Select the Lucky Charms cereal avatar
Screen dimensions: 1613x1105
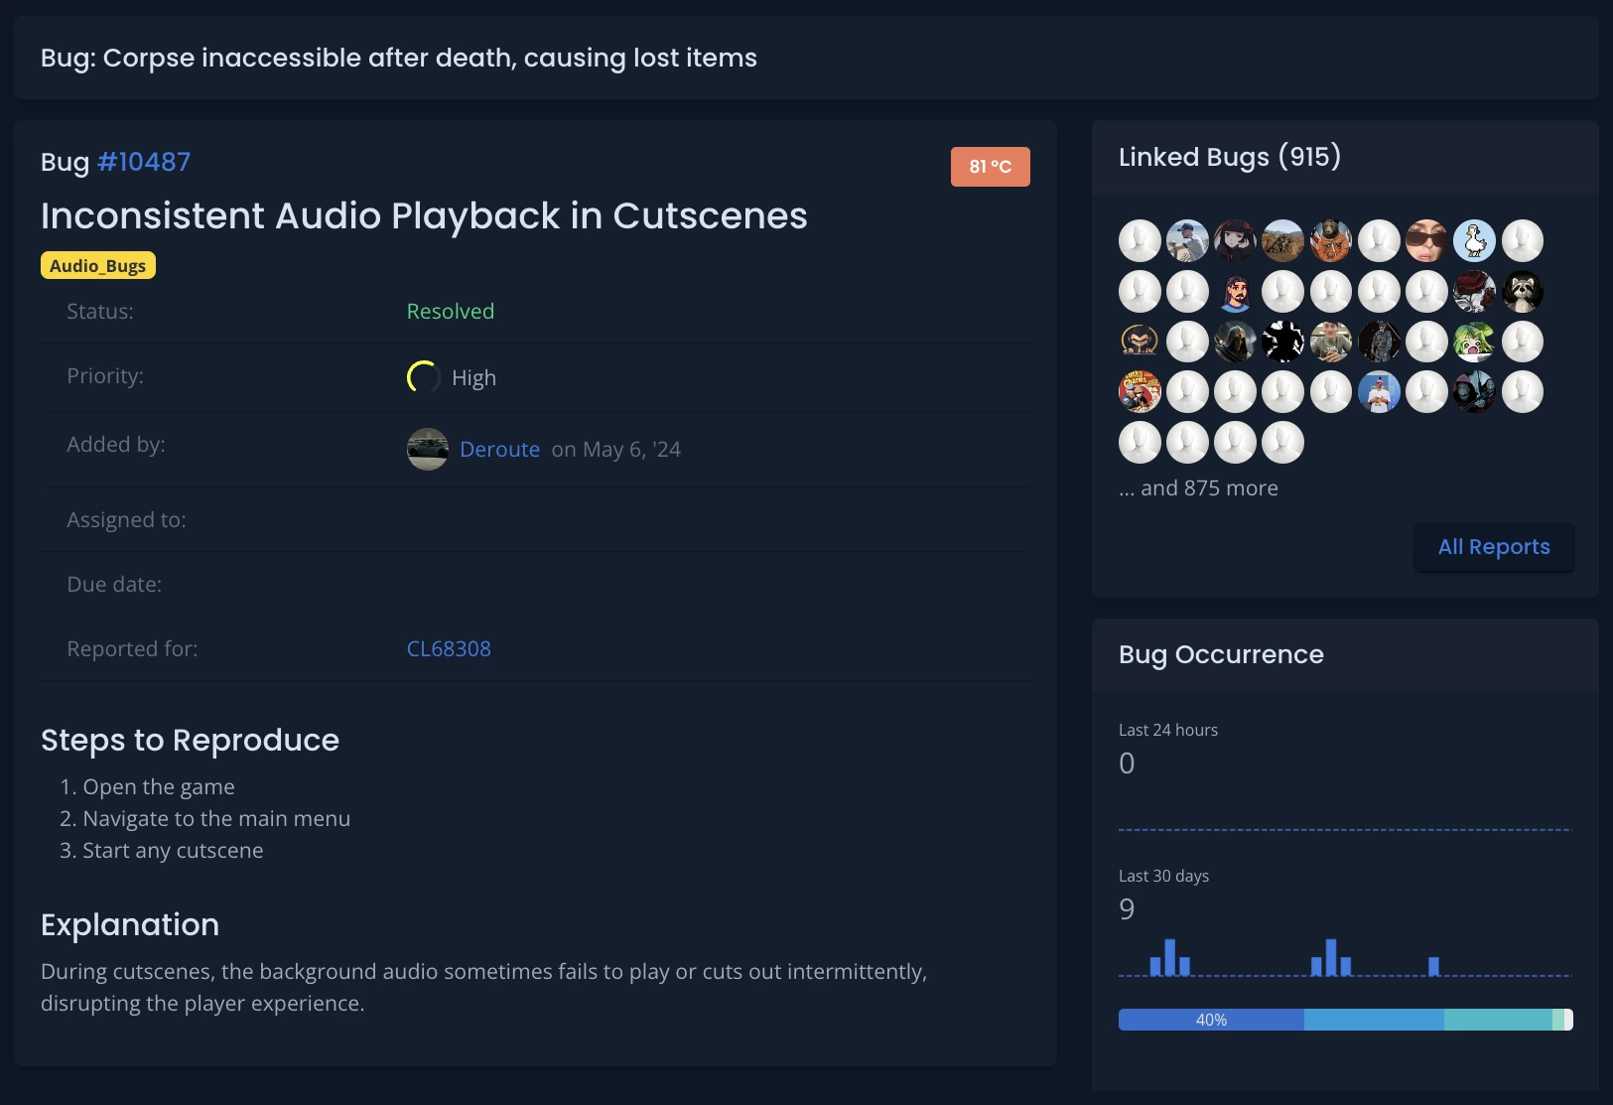1141,391
